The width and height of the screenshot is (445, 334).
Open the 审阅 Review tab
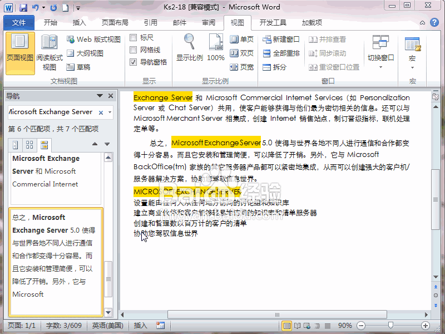click(x=208, y=23)
